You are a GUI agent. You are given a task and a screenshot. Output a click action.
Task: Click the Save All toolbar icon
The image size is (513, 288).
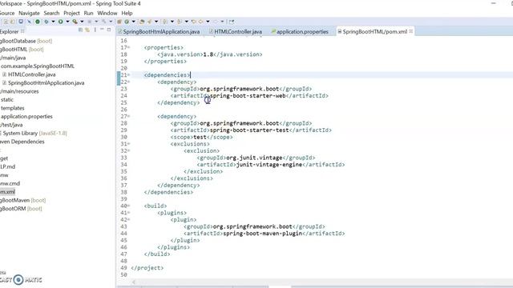(12, 22)
